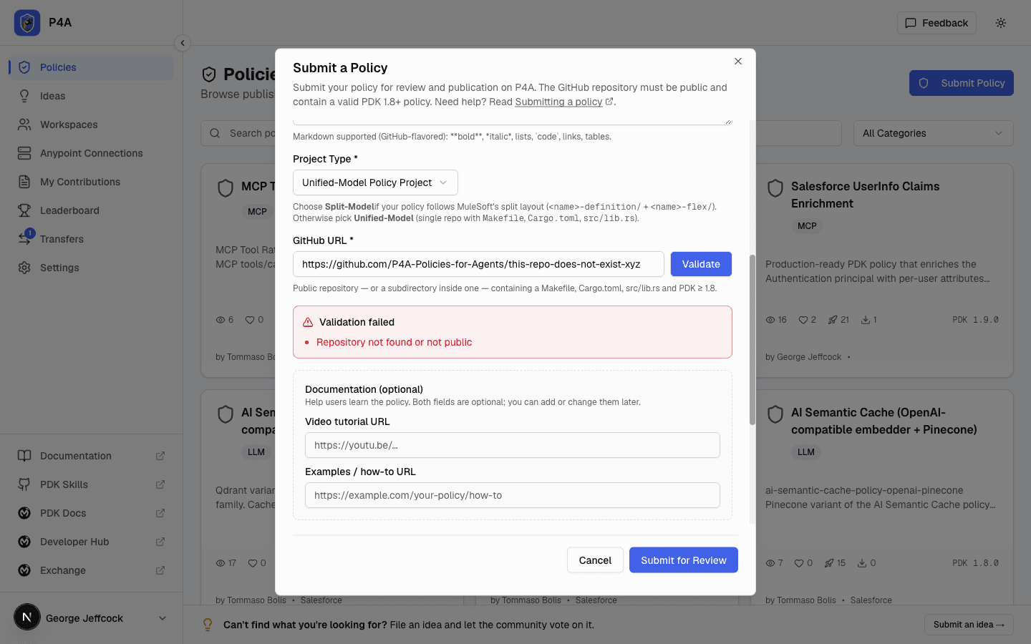Viewport: 1031px width, 644px height.
Task: Open Ideas in the sidebar
Action: click(x=91, y=96)
